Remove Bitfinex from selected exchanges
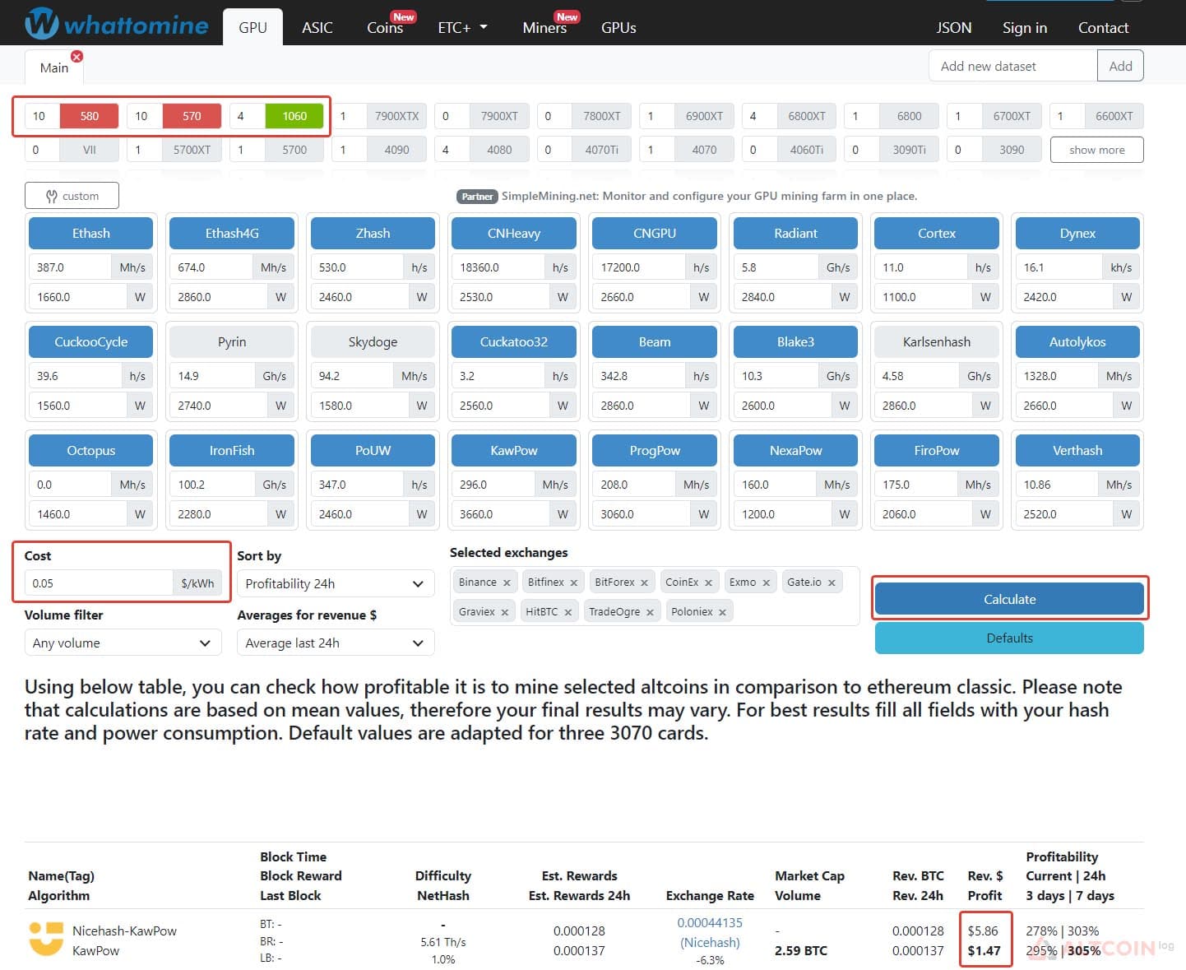Screen dimensions: 1186x970 click(574, 582)
